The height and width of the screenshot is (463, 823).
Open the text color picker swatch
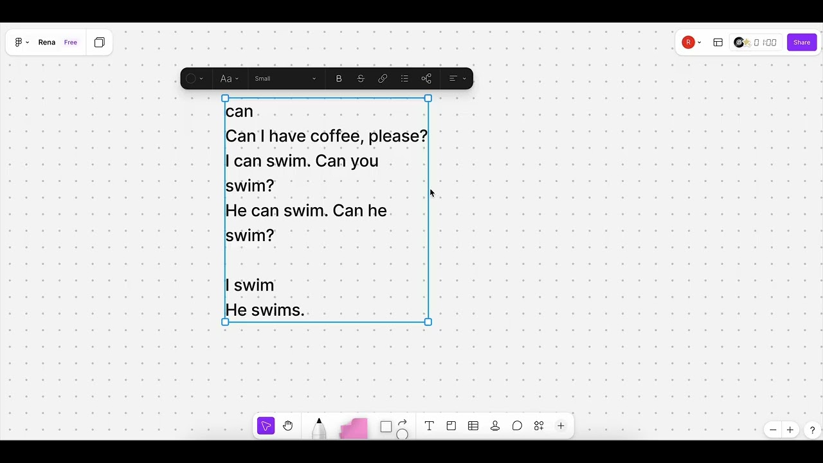pyautogui.click(x=191, y=78)
